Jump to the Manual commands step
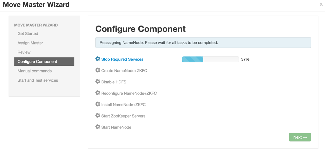The width and height of the screenshot is (325, 154). point(34,71)
